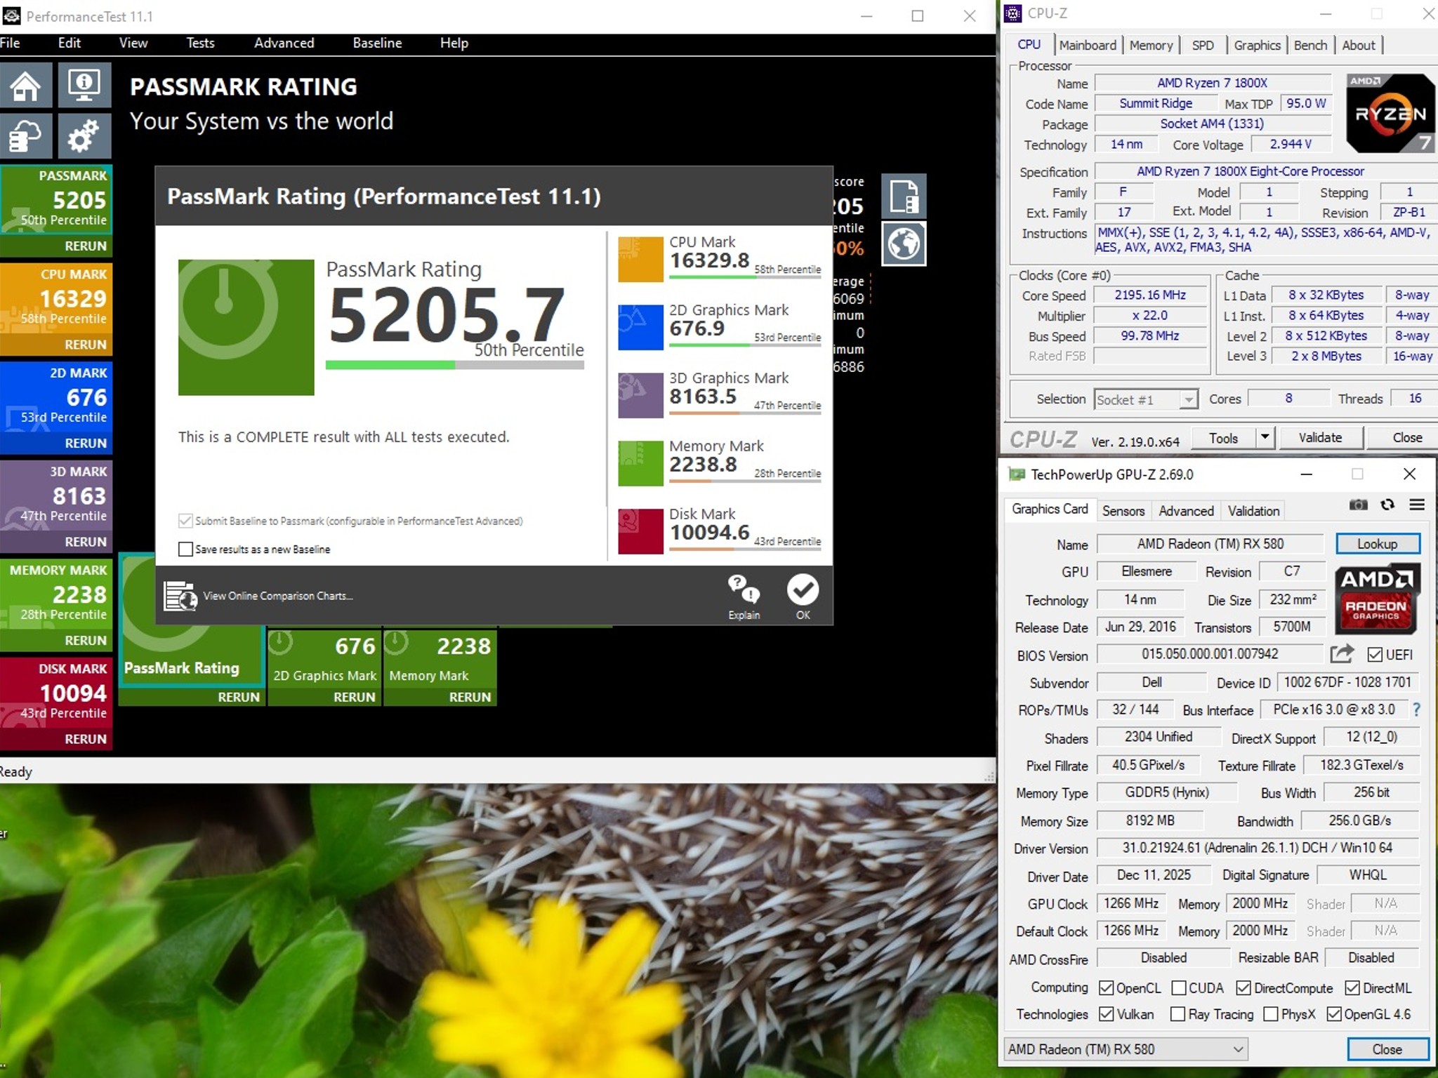Click the GPU Name field in GPU-Z

1210,544
